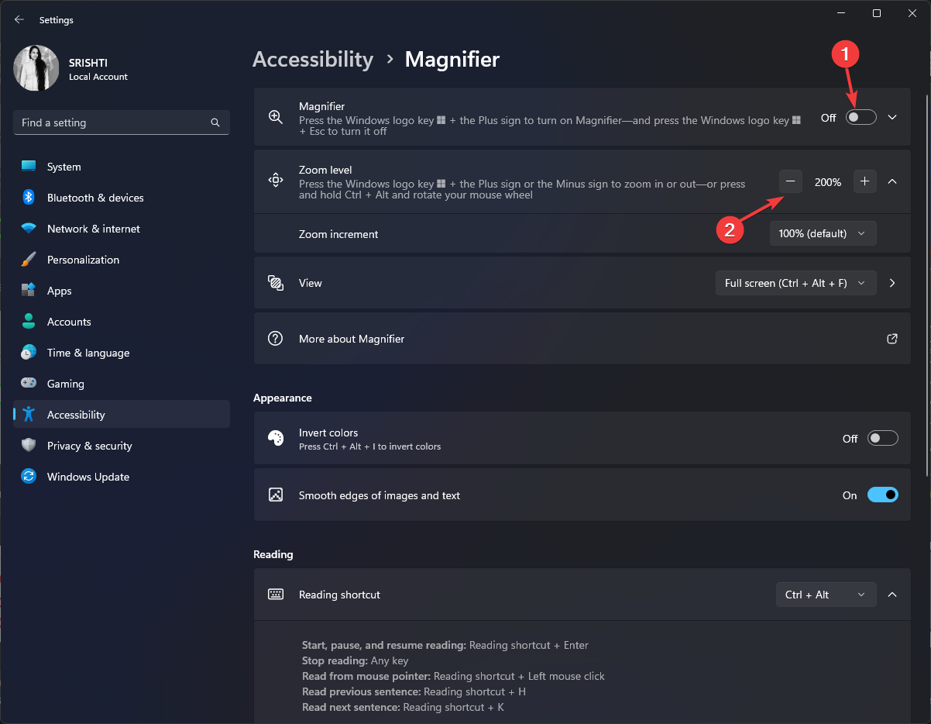Click the Bluetooth icon in sidebar

click(x=29, y=198)
